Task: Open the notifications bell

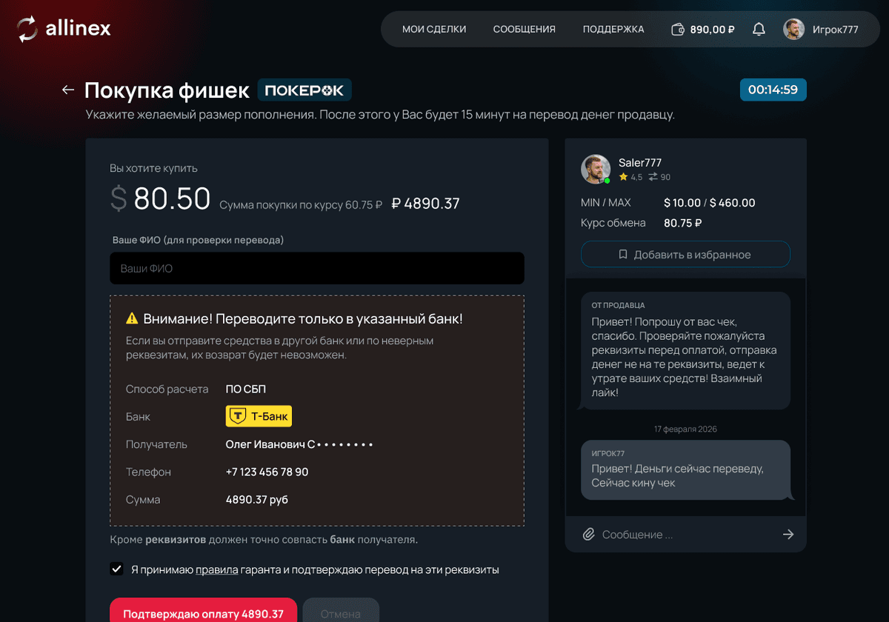Action: 759,30
